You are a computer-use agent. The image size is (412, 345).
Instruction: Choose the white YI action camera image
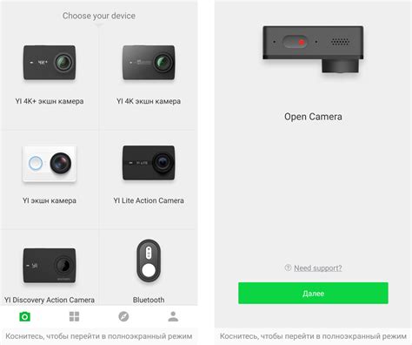50,164
